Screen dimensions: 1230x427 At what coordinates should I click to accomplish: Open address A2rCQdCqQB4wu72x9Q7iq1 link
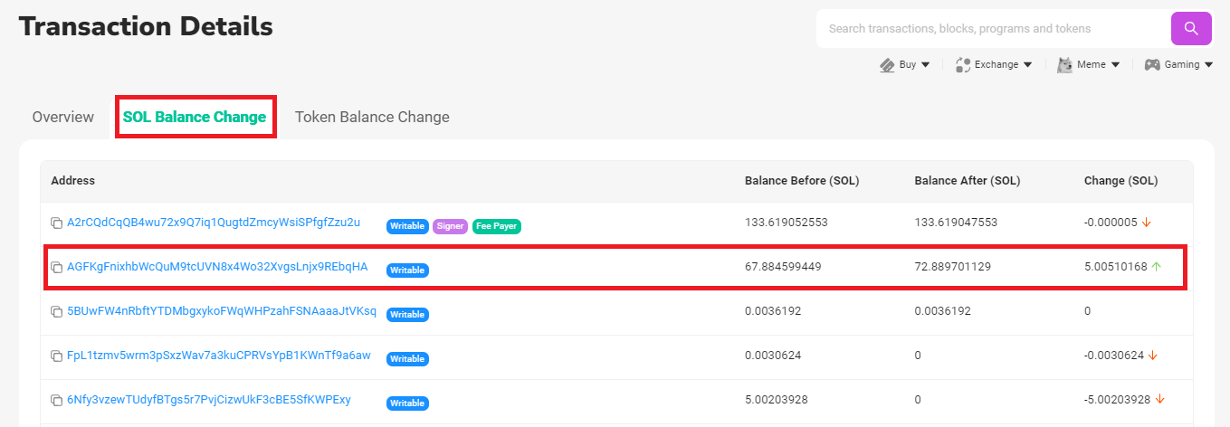pyautogui.click(x=214, y=223)
